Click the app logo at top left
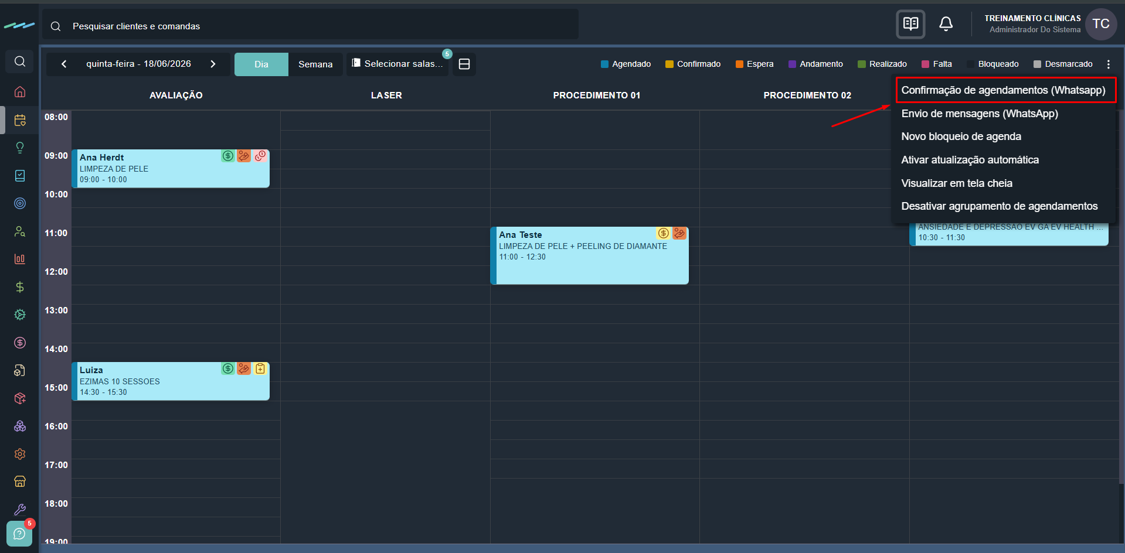Image resolution: width=1125 pixels, height=553 pixels. tap(19, 26)
